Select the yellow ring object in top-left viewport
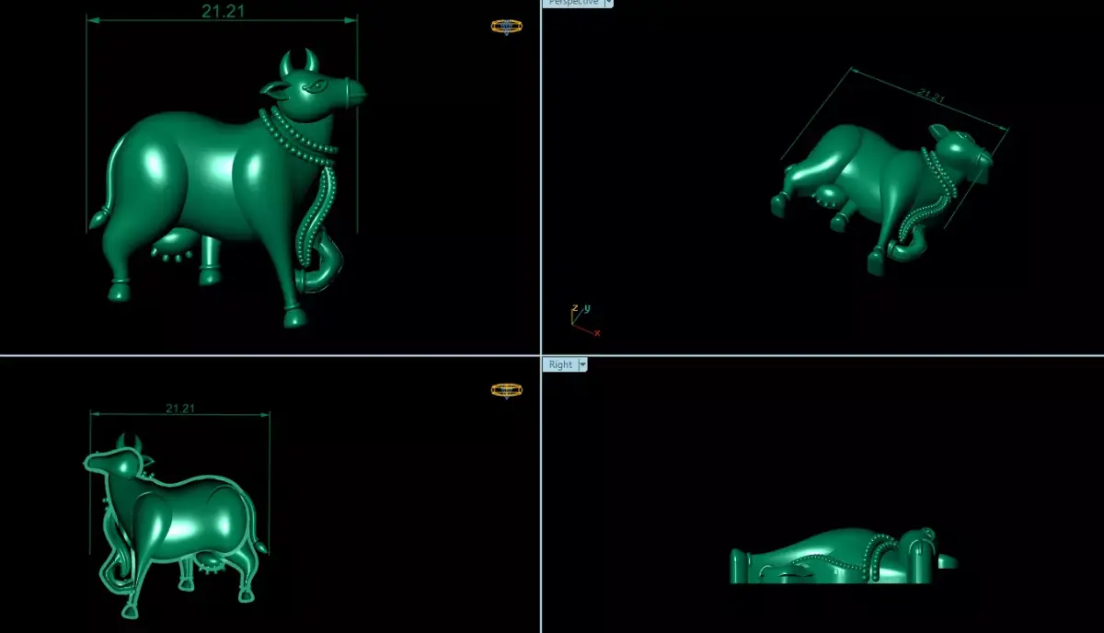The width and height of the screenshot is (1104, 633). pyautogui.click(x=505, y=26)
